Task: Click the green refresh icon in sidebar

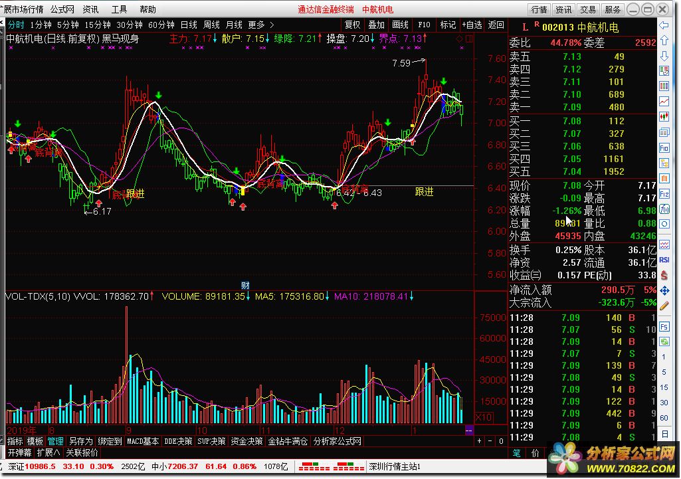Action: point(664,341)
